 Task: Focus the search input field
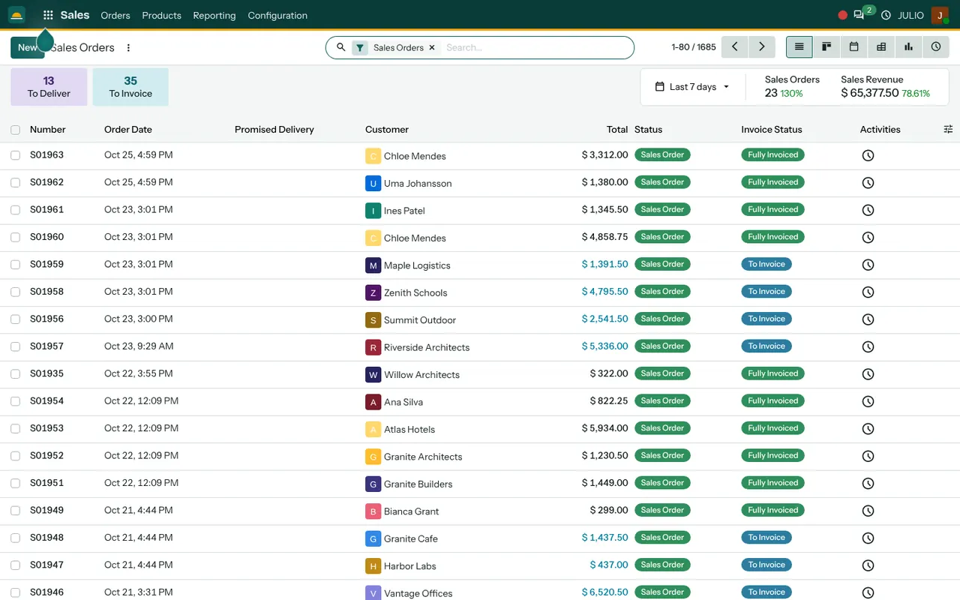pos(535,47)
